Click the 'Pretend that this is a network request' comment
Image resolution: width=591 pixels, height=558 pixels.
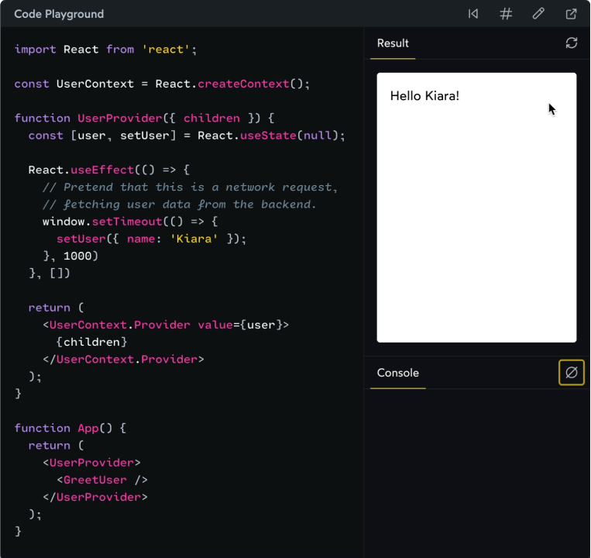click(x=190, y=187)
